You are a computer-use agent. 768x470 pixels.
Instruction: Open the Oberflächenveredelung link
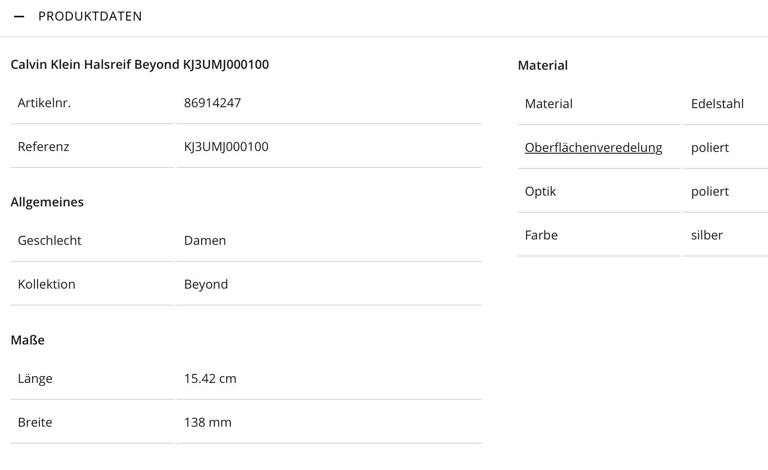click(593, 147)
